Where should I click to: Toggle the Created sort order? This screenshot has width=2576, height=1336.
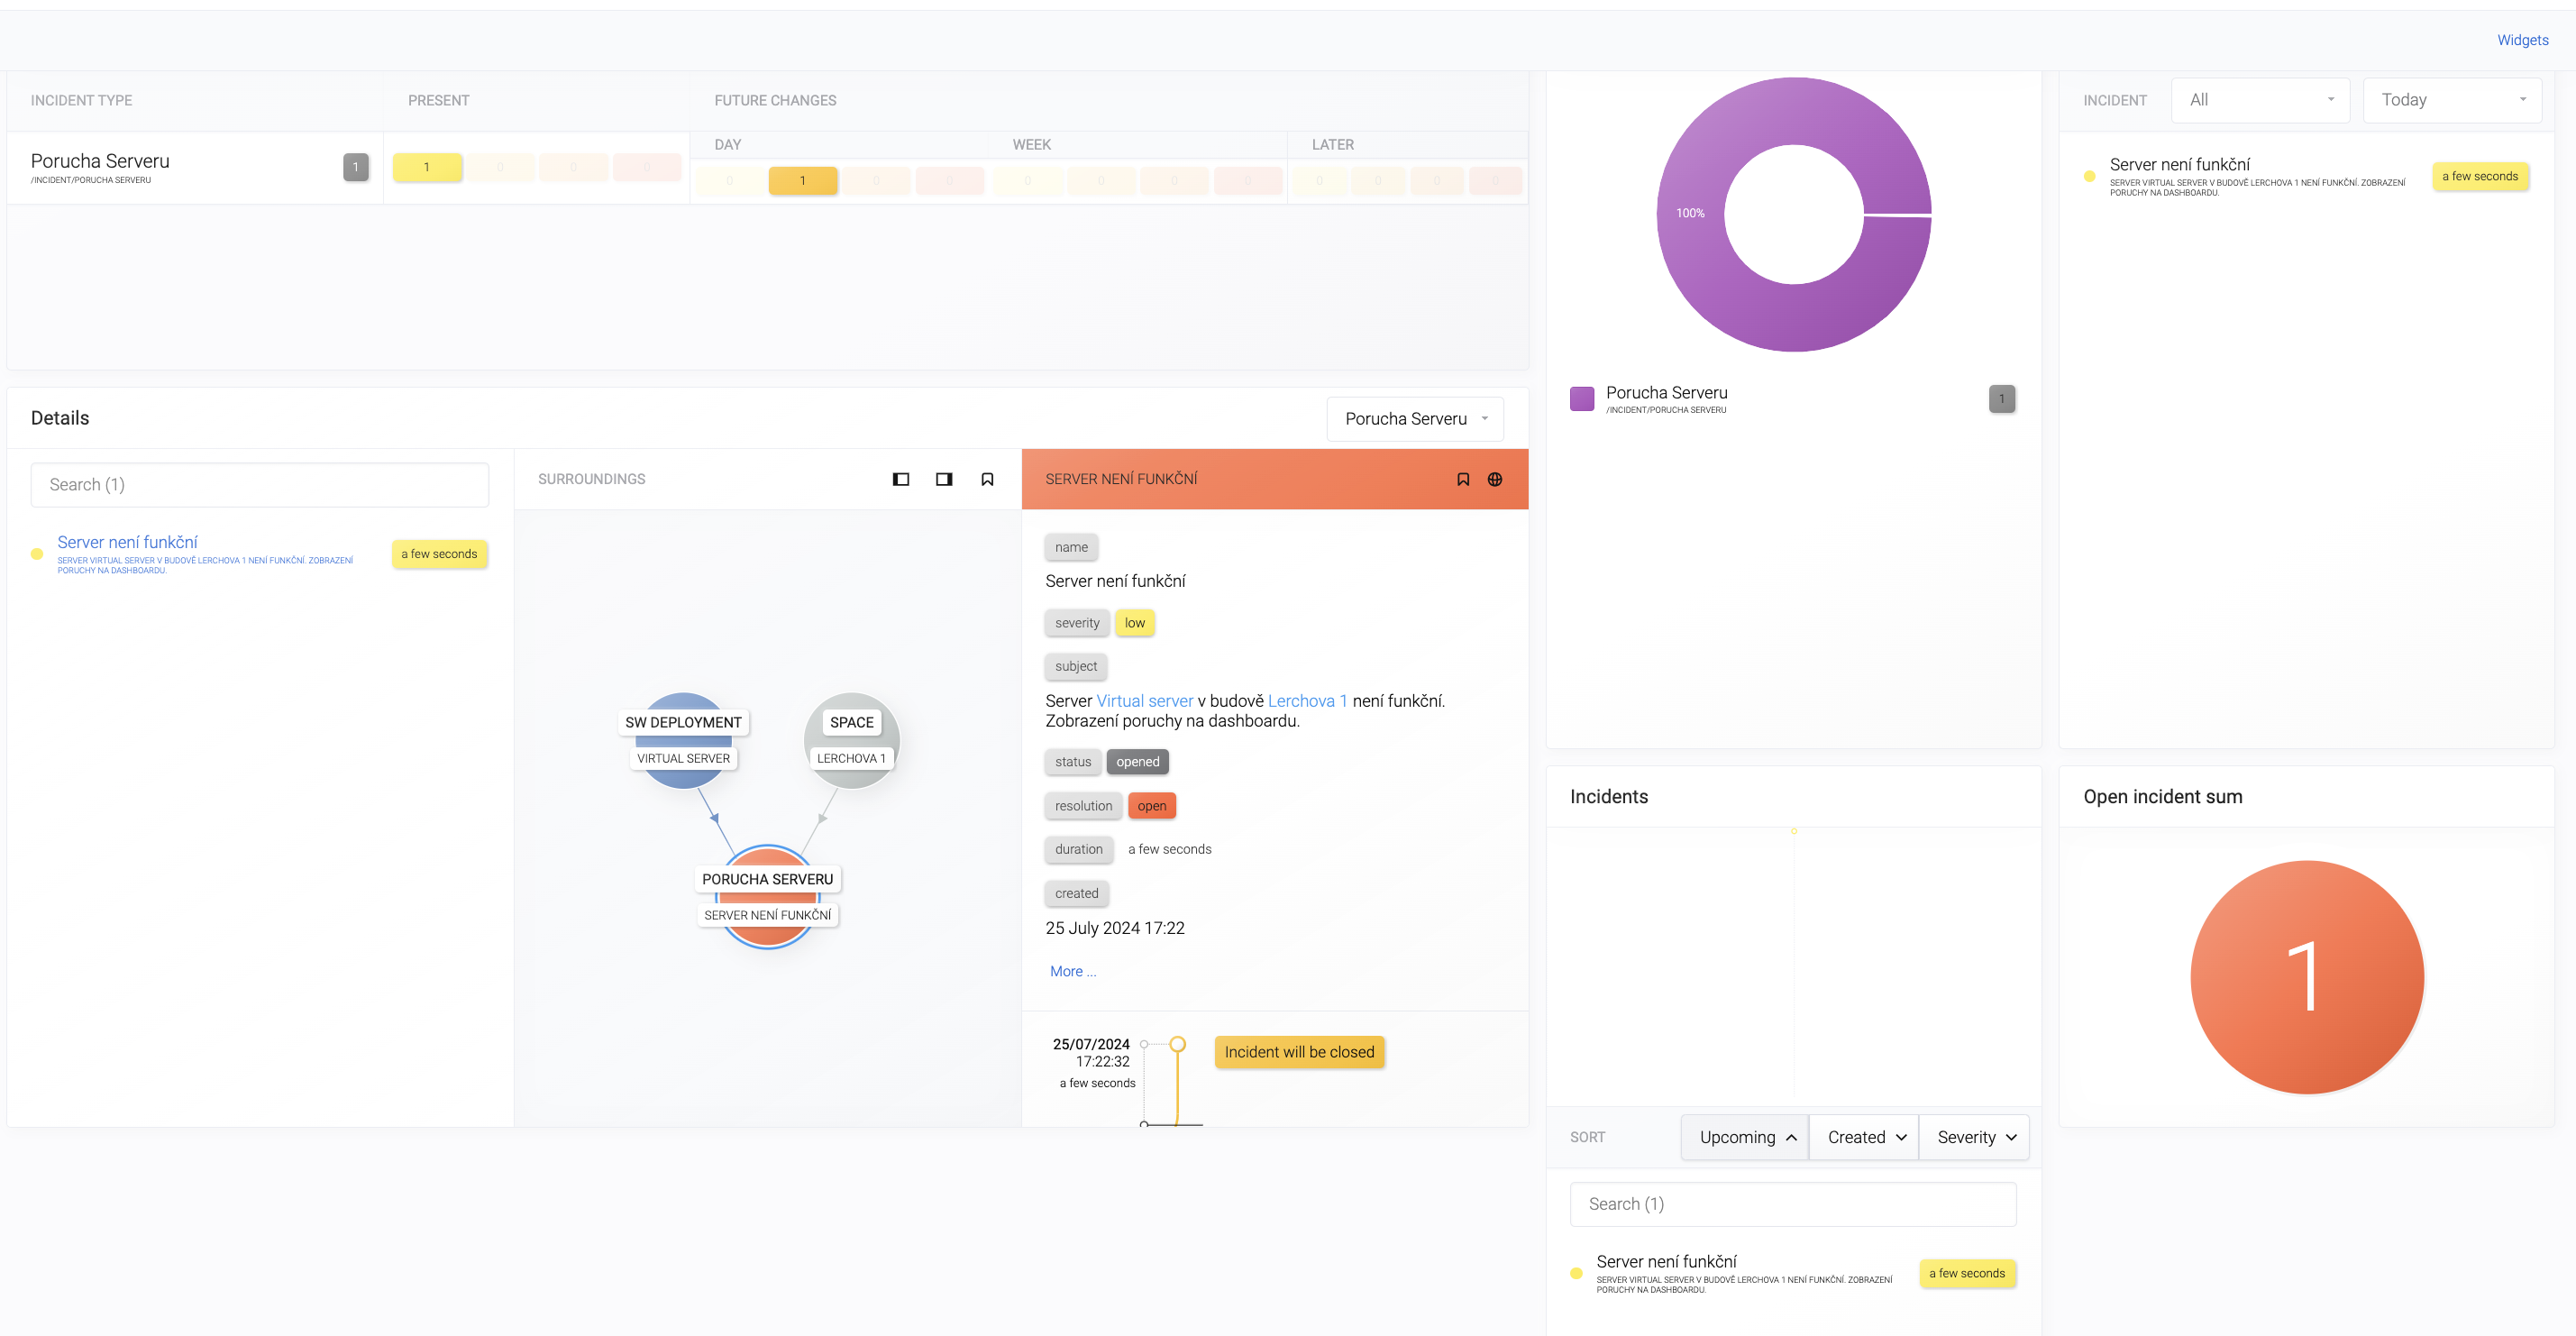coord(1864,1137)
